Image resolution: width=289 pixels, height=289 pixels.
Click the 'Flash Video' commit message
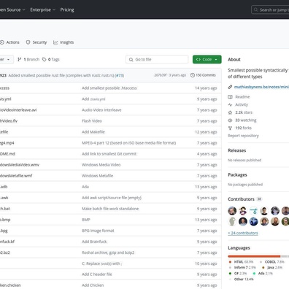click(92, 121)
